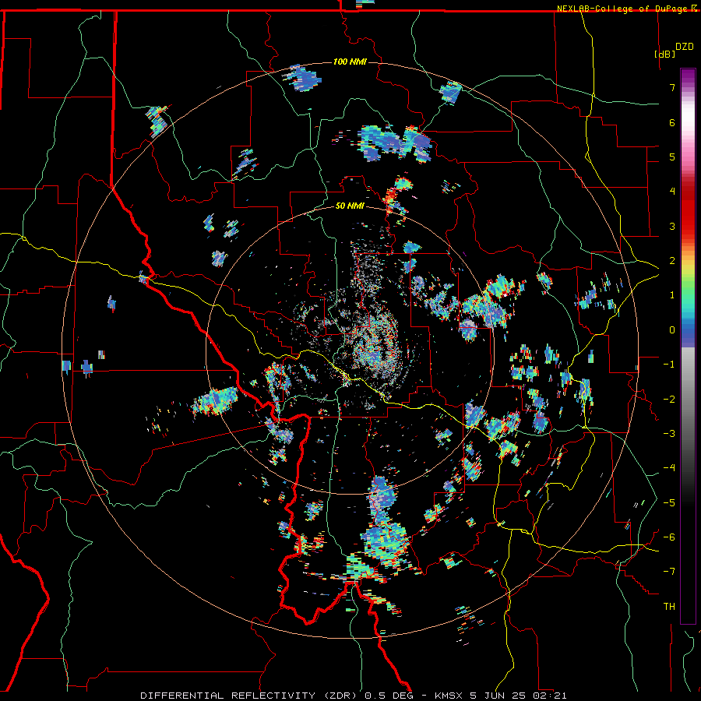Click the -4 tick label on scale

[x=669, y=468]
